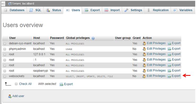Viewport: 196px width, 104px height.
Task: Click the Export icon for phpmyadmin user
Action: (x=169, y=49)
